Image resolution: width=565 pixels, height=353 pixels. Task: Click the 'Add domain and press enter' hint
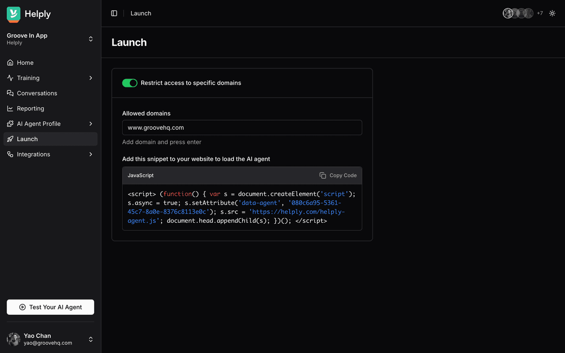[162, 142]
